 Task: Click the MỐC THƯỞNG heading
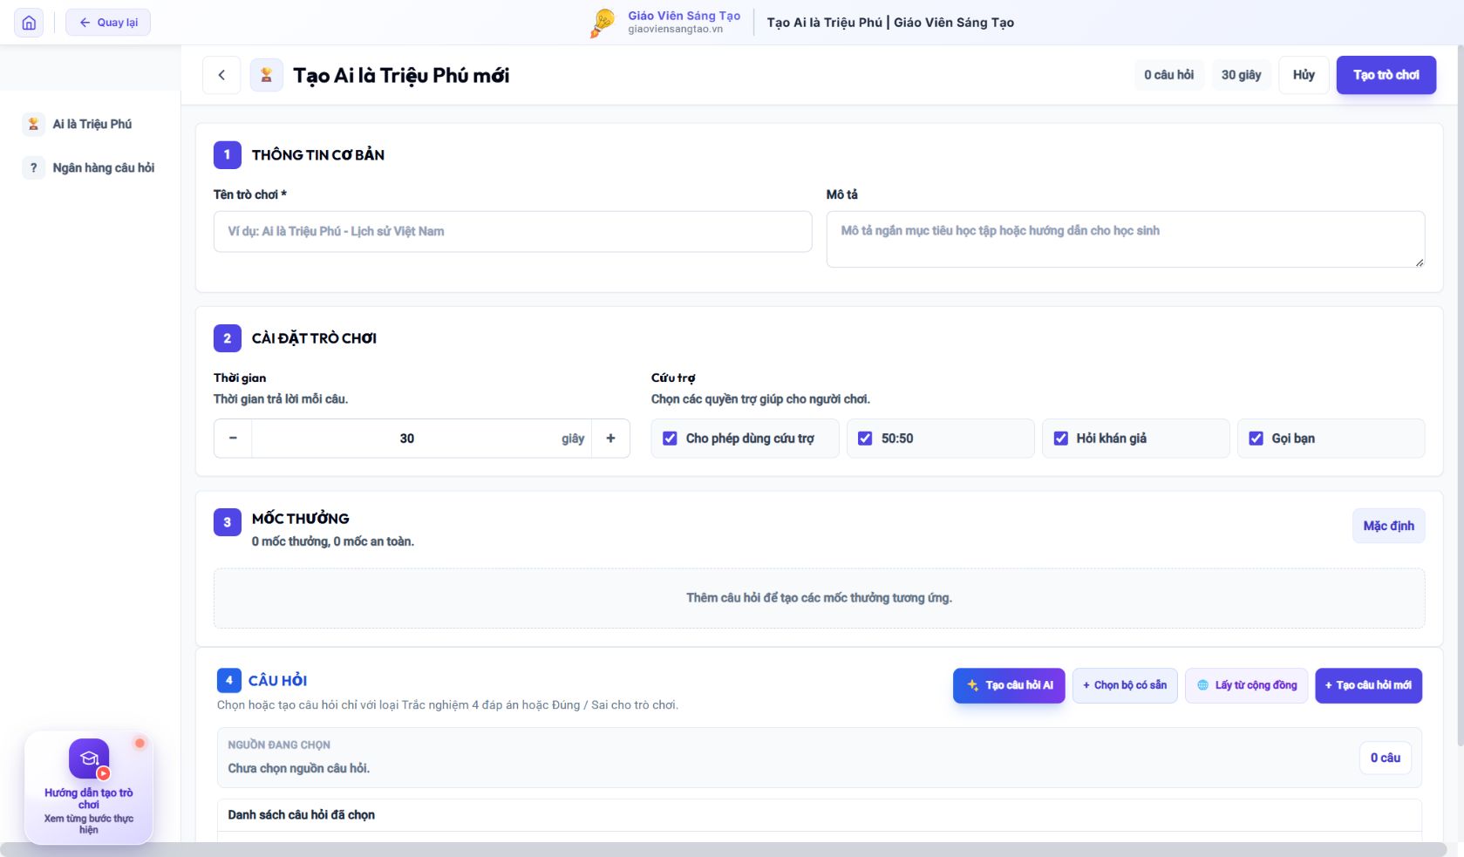[x=301, y=519]
